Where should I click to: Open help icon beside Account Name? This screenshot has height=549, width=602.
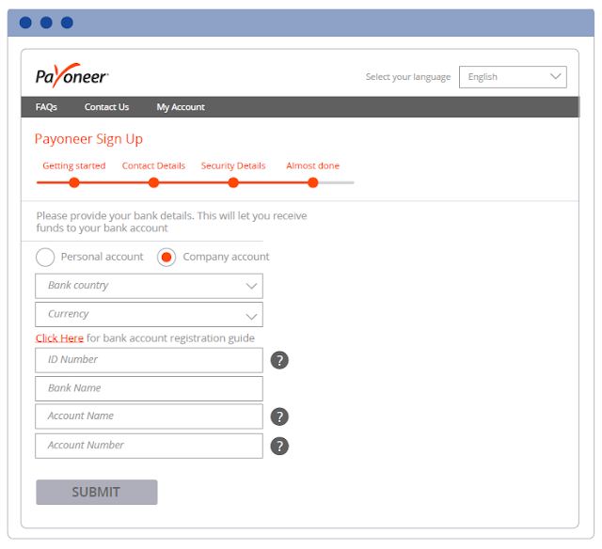279,416
